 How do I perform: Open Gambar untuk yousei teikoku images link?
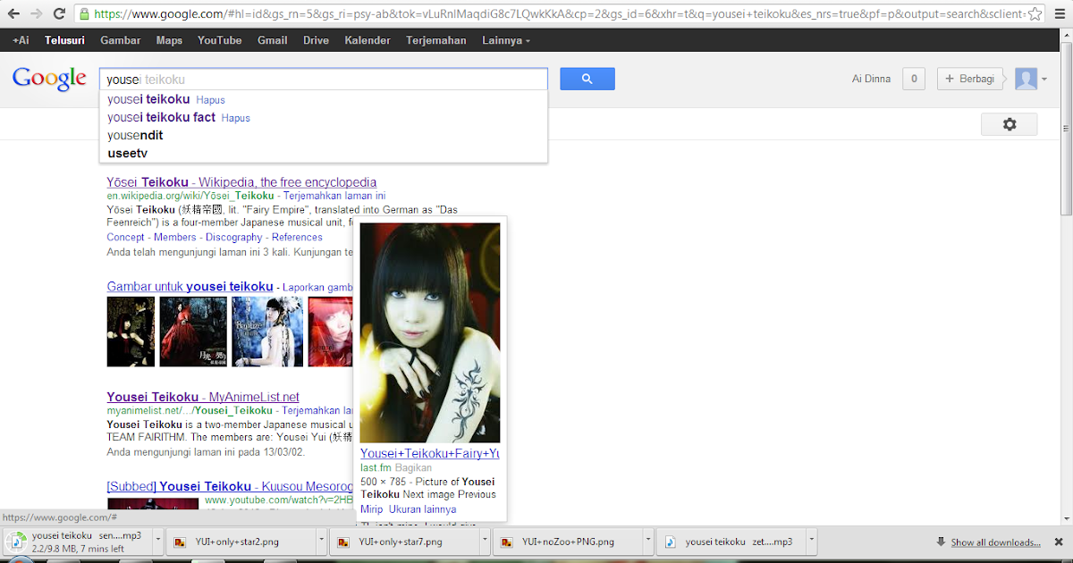190,286
